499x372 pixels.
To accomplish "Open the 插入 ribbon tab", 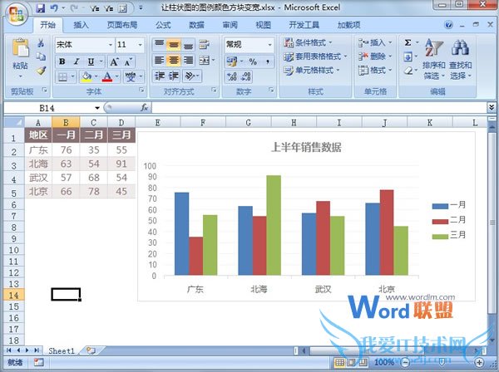I will click(81, 25).
